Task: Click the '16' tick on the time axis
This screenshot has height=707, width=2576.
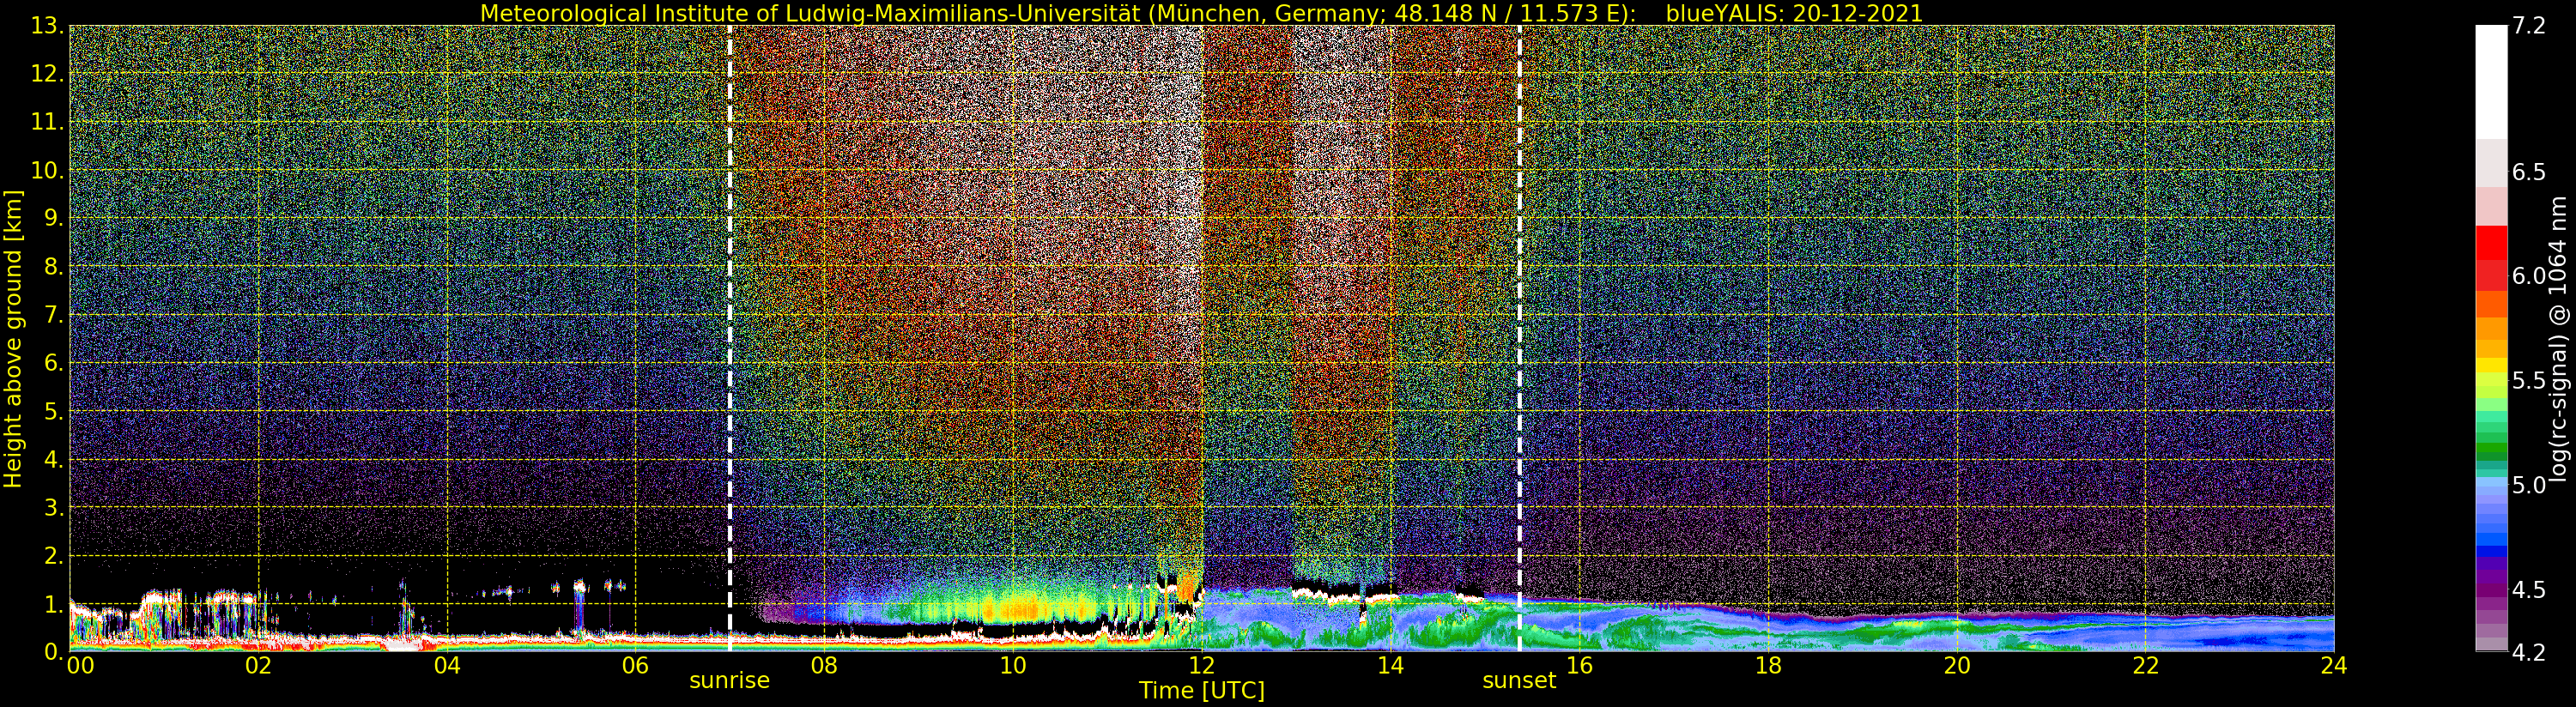Action: point(1579,666)
